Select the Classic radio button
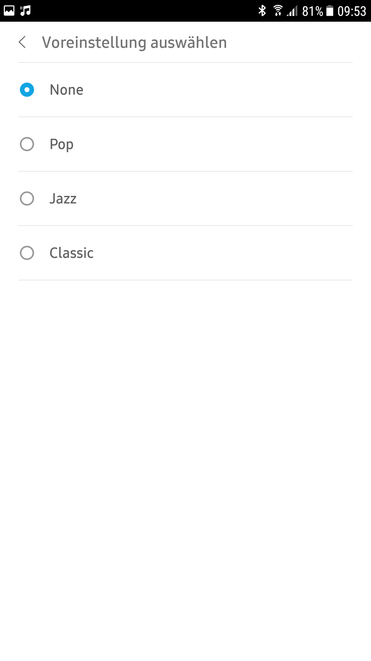 (x=27, y=253)
